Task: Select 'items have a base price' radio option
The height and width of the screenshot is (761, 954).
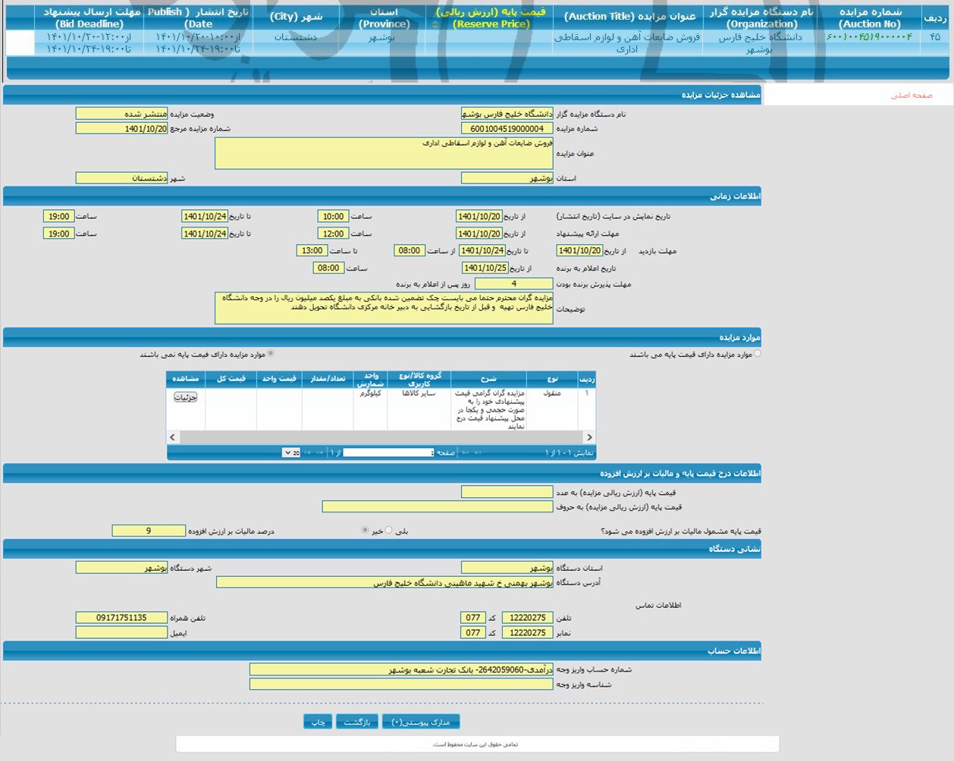Action: point(757,354)
